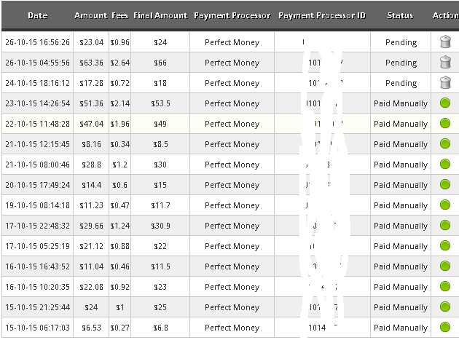
Task: Click green icon for the $14.4 payment
Action: point(445,185)
